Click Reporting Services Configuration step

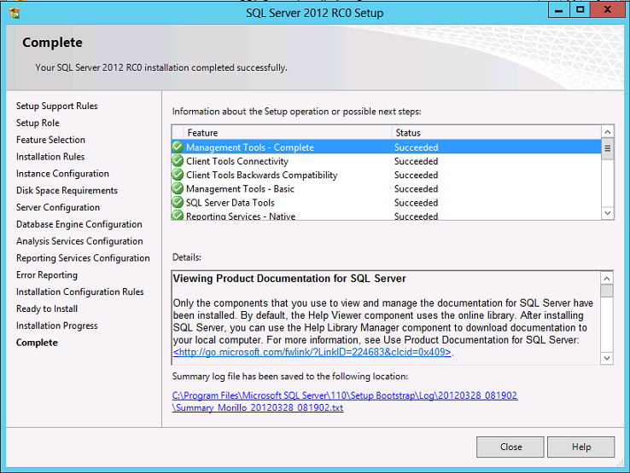pyautogui.click(x=83, y=258)
